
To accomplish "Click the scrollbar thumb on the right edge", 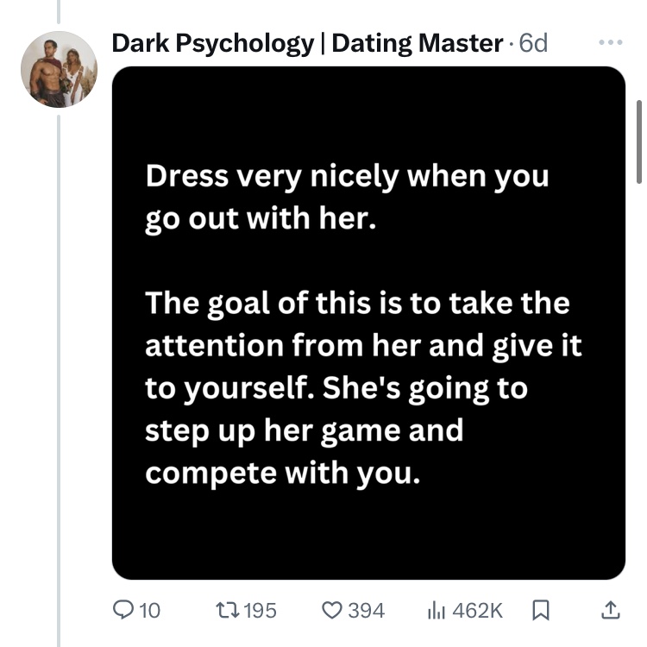I will tap(638, 142).
